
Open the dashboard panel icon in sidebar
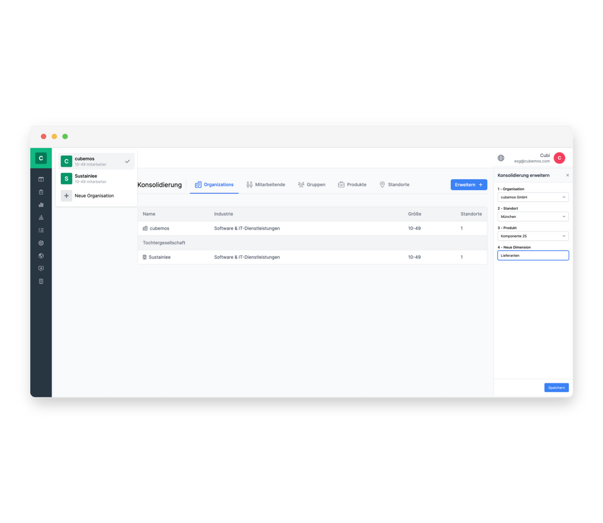click(x=41, y=179)
